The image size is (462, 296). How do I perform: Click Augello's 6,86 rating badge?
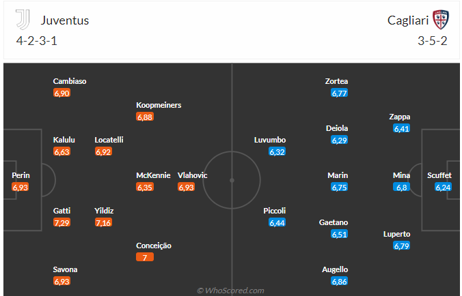[340, 281]
